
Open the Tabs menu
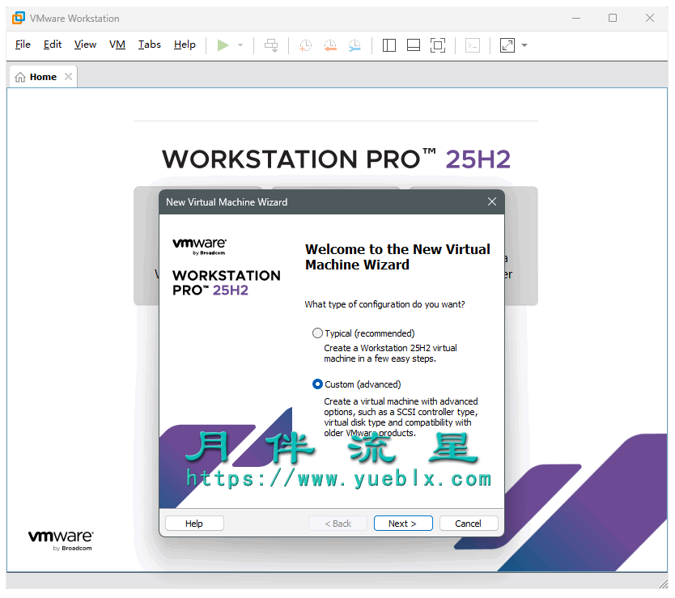[x=150, y=45]
